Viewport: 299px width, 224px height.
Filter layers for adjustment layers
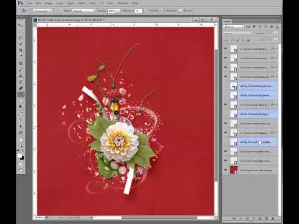[254, 27]
